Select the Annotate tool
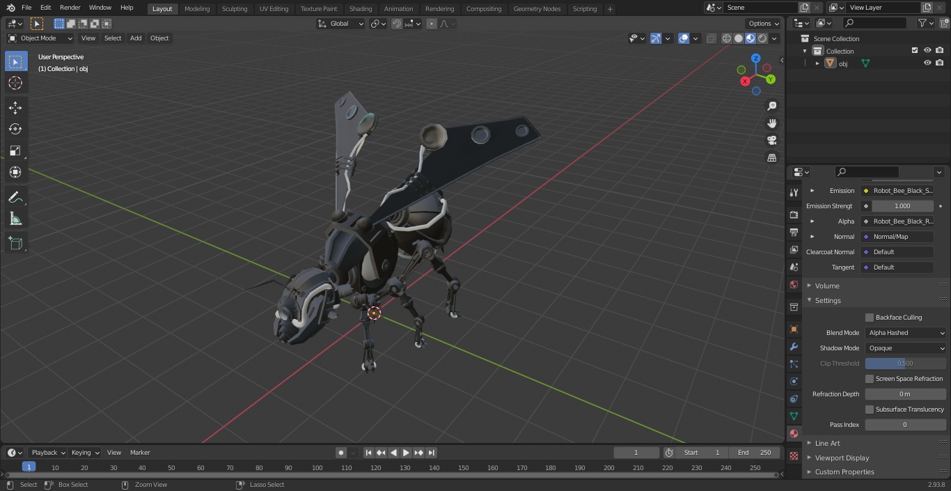951x491 pixels. (15, 198)
